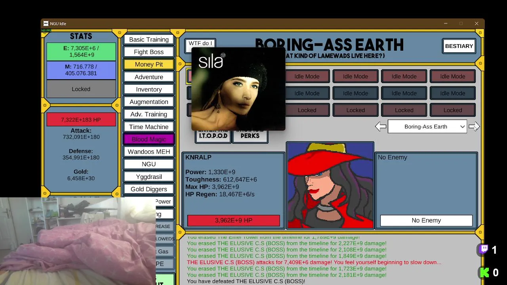The image size is (507, 285).
Task: Click the Power: 1,330E+9 stat
Action: (210, 172)
